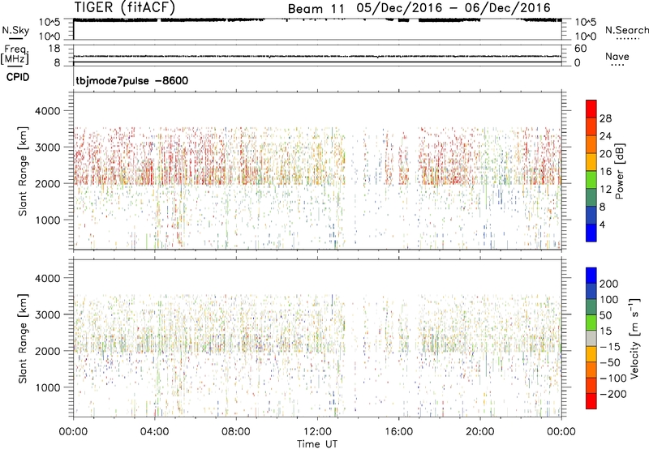
Task: Click the N.Search legend label
Action: tap(626, 30)
